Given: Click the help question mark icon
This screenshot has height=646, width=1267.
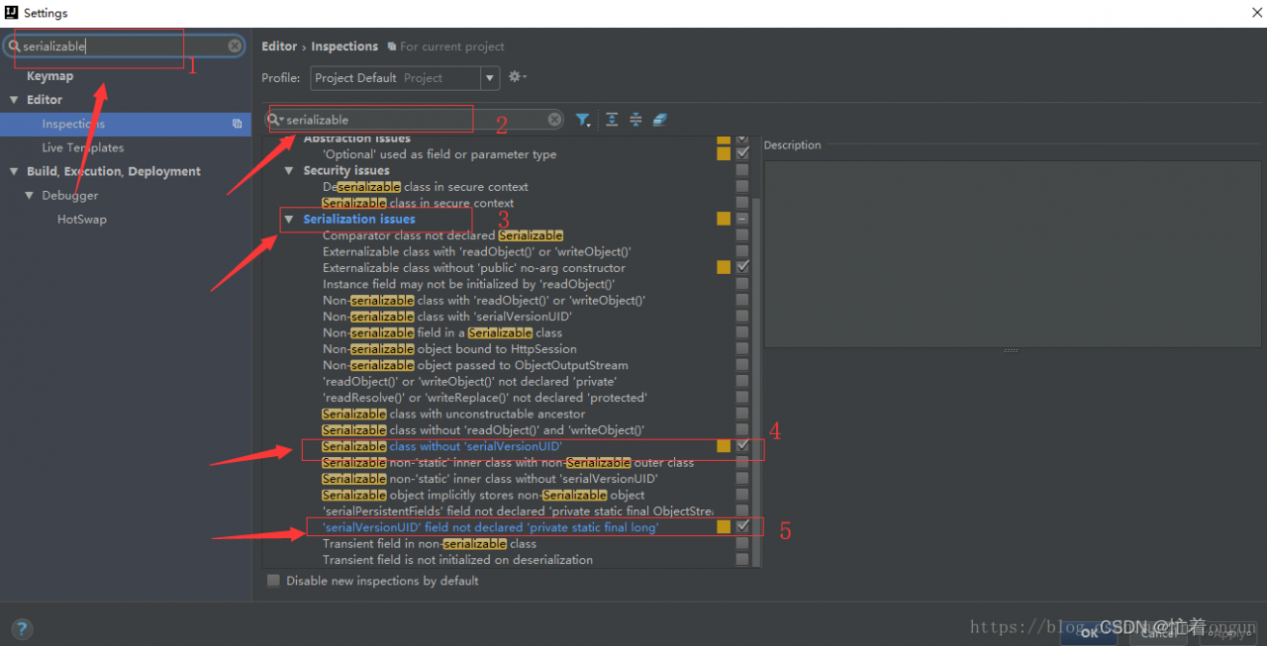Looking at the screenshot, I should (22, 628).
